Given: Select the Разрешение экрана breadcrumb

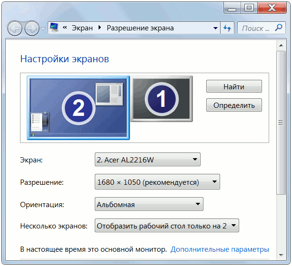Looking at the screenshot, I should click(140, 28).
